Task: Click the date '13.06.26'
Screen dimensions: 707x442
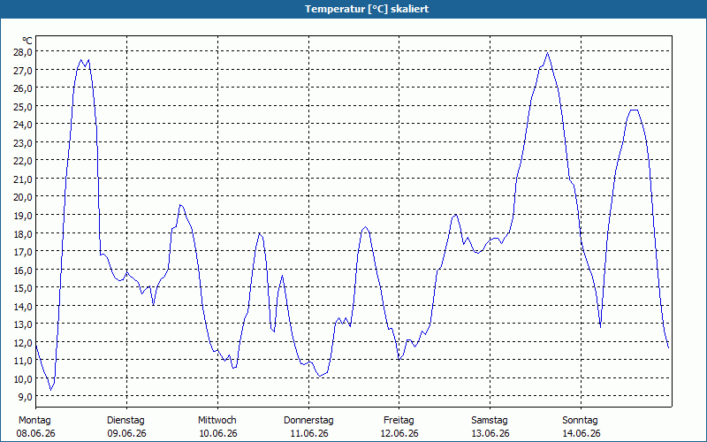Action: coord(490,433)
